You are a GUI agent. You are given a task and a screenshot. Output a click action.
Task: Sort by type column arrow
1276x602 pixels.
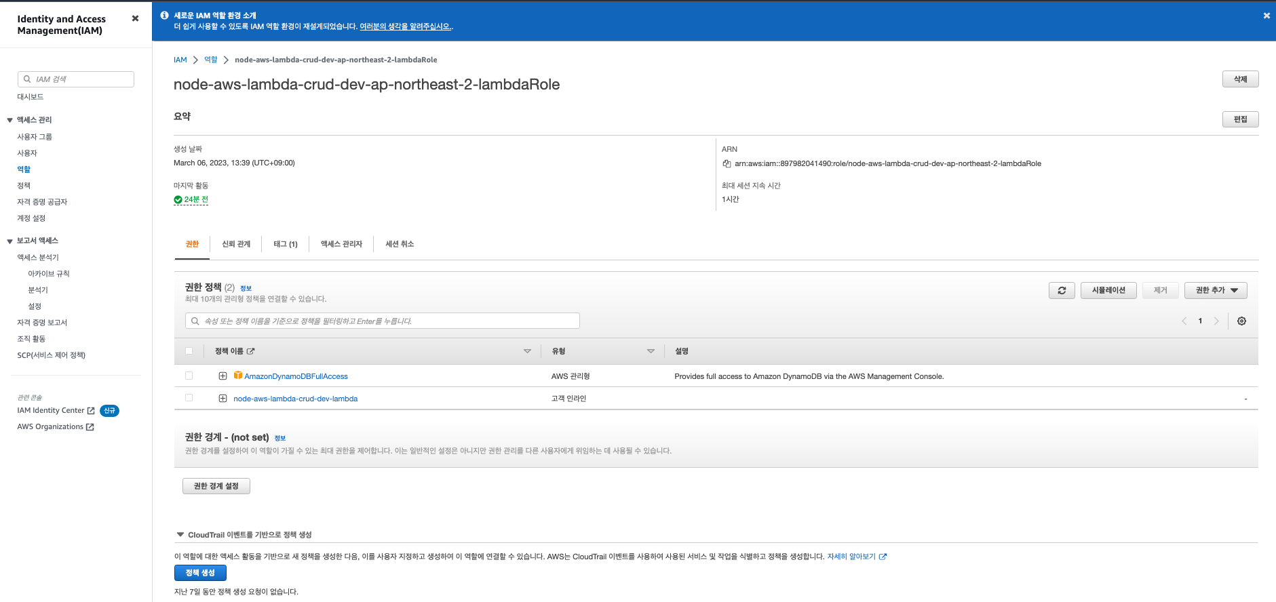click(x=651, y=351)
